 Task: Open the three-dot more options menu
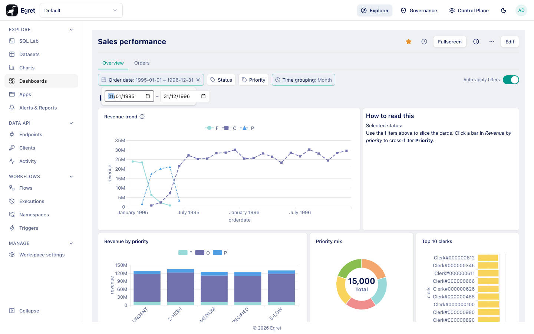[492, 42]
